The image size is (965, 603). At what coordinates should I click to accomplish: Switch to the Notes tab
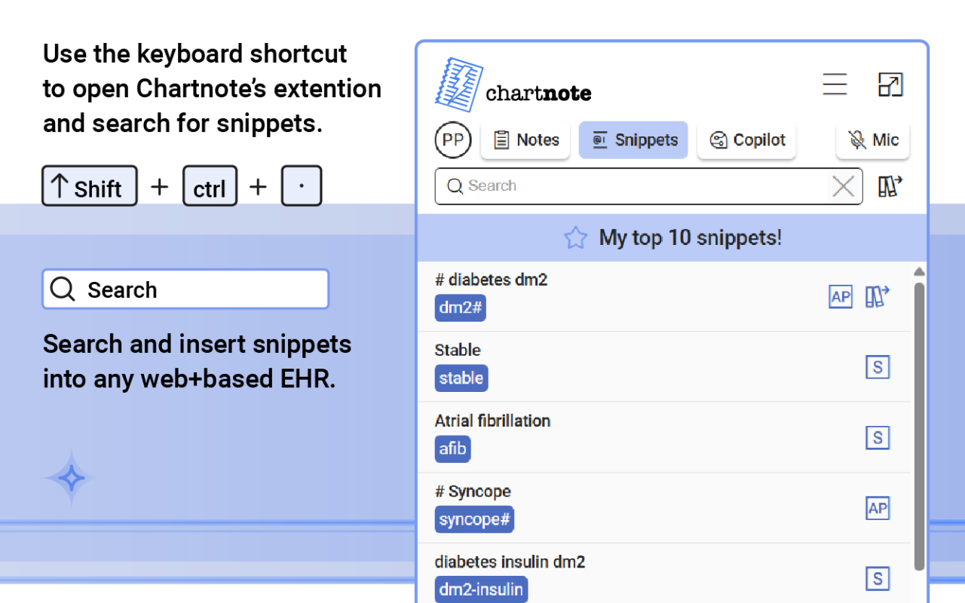525,140
